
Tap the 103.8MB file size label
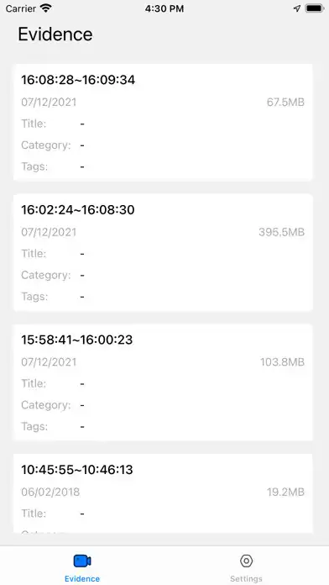(283, 362)
